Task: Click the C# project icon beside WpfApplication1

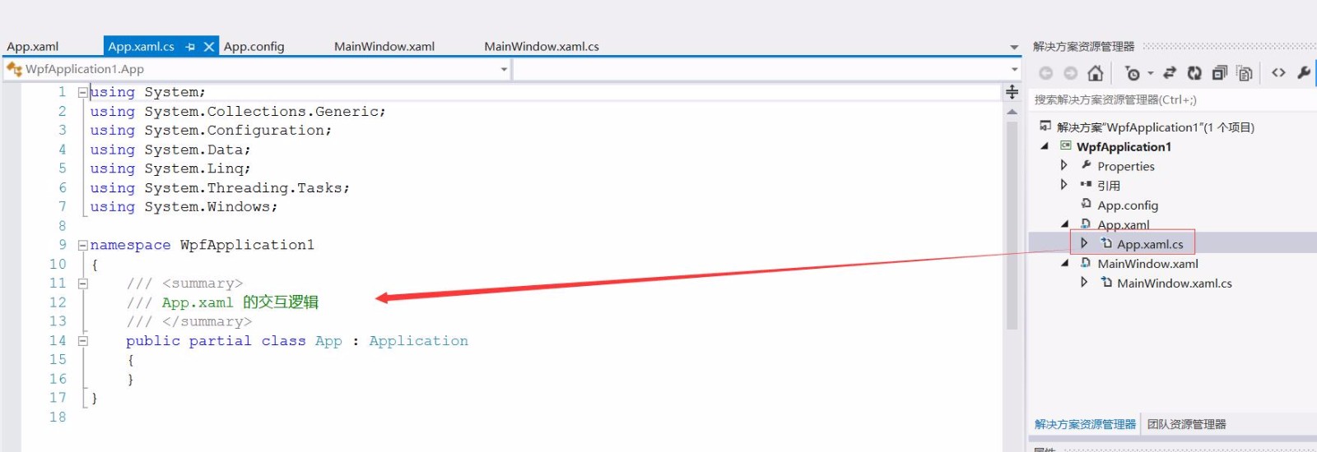Action: coord(1065,145)
